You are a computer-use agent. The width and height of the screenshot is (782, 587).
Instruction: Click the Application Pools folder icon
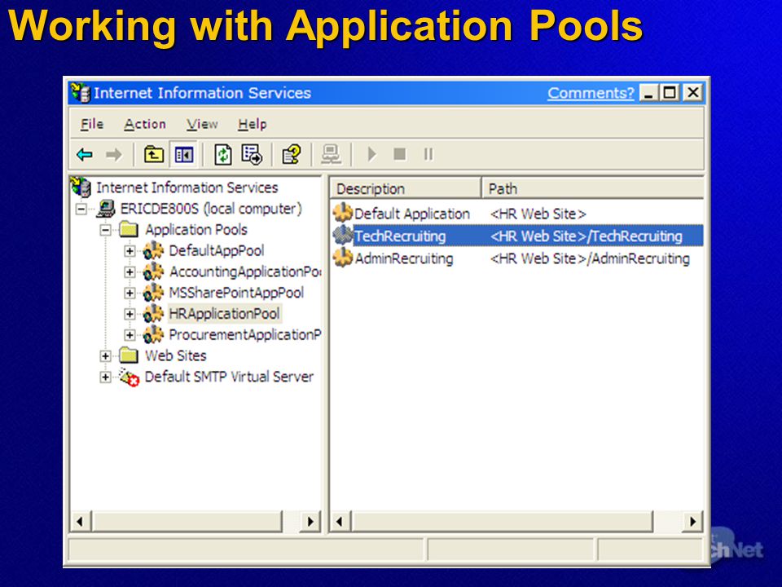click(x=129, y=229)
